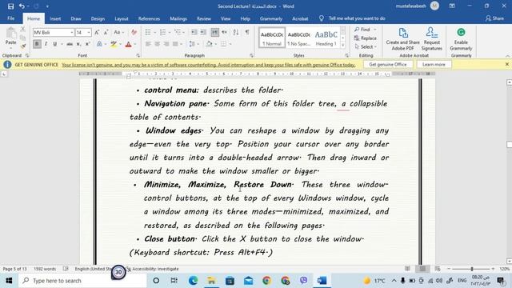Create and Share Adobe PDF
The width and height of the screenshot is (512, 288).
[x=402, y=39]
